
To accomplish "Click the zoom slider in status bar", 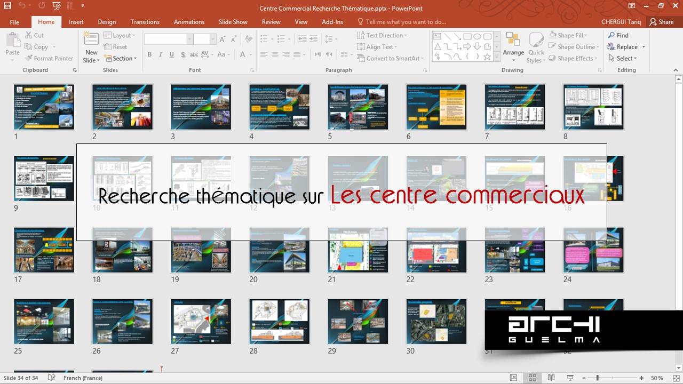I will coord(611,378).
